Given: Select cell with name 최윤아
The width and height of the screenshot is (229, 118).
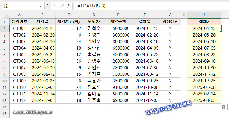Looking at the screenshot, I should point(94,81).
